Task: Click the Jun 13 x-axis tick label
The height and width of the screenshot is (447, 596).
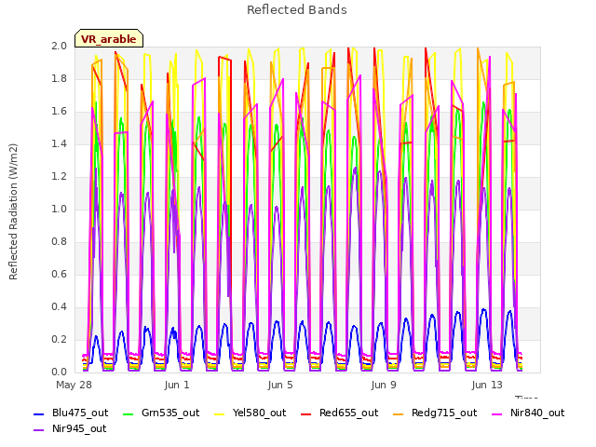Action: pyautogui.click(x=487, y=385)
